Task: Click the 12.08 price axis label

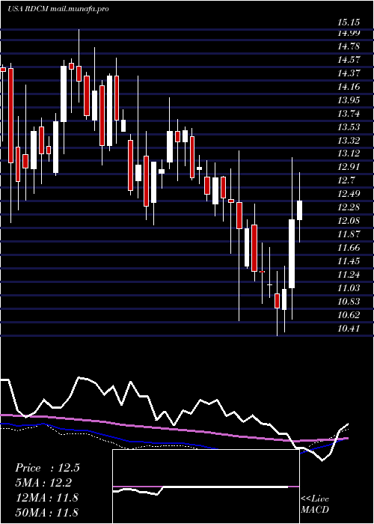Action: pos(349,220)
